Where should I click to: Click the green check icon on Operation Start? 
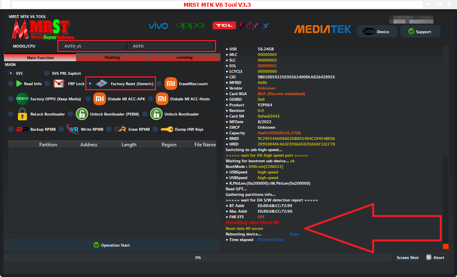click(96, 245)
